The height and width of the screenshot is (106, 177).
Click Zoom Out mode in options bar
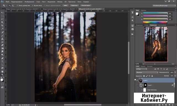pyautogui.click(x=13, y=6)
